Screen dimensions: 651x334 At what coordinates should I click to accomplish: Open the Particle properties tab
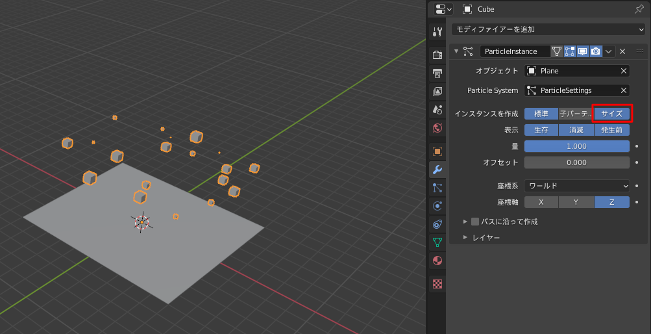pos(437,188)
